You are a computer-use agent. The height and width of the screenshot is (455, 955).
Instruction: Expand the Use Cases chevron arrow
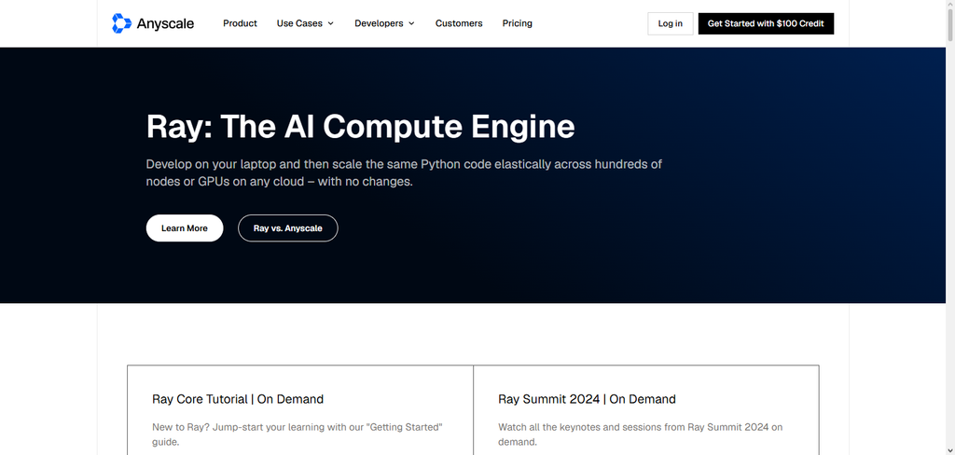(x=331, y=23)
